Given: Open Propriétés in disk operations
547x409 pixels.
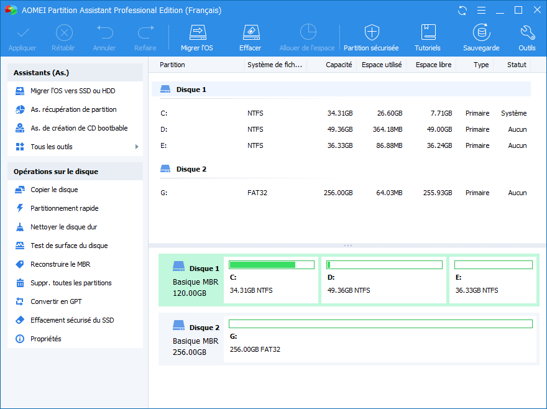Looking at the screenshot, I should point(46,339).
